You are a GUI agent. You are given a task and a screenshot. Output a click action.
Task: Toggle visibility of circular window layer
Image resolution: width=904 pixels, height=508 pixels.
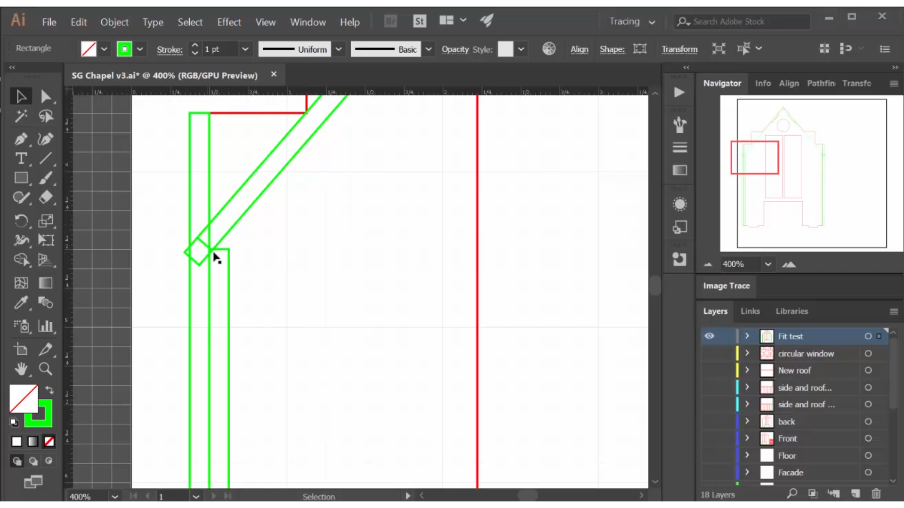point(709,353)
